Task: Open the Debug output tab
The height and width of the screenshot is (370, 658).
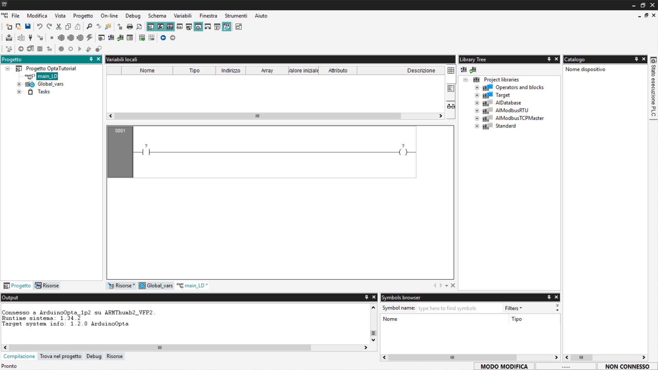Action: 94,356
